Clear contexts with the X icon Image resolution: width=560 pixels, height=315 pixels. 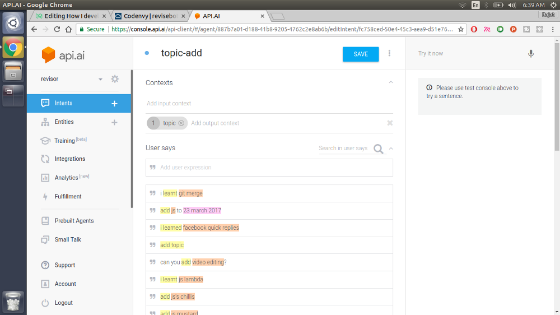[390, 123]
